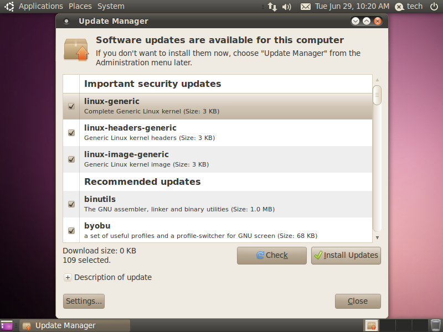443x332 pixels.
Task: Uncheck the linux-generic update
Action: click(71, 106)
